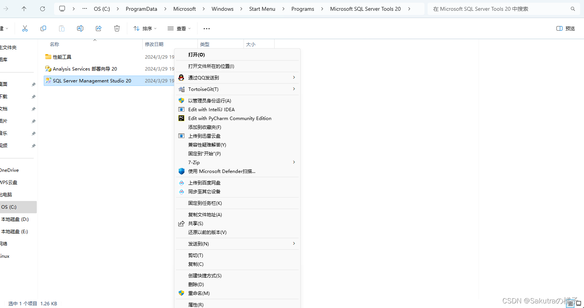Expand the chevron after Programs breadcrumb
The image size is (584, 308).
coord(322,9)
